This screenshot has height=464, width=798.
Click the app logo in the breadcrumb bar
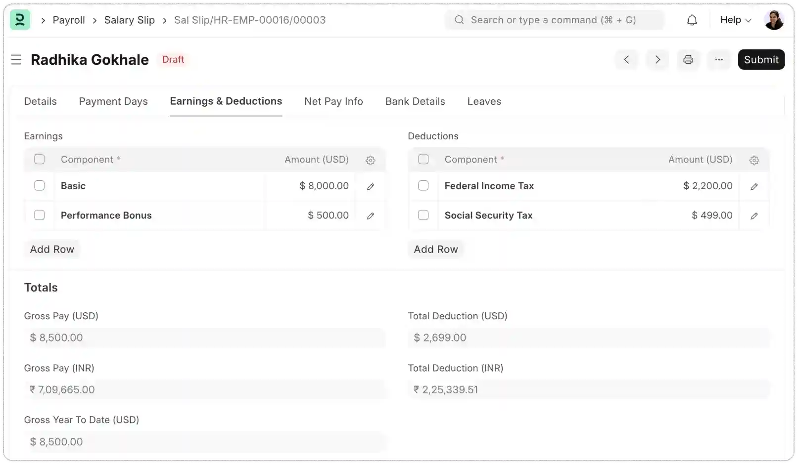20,20
